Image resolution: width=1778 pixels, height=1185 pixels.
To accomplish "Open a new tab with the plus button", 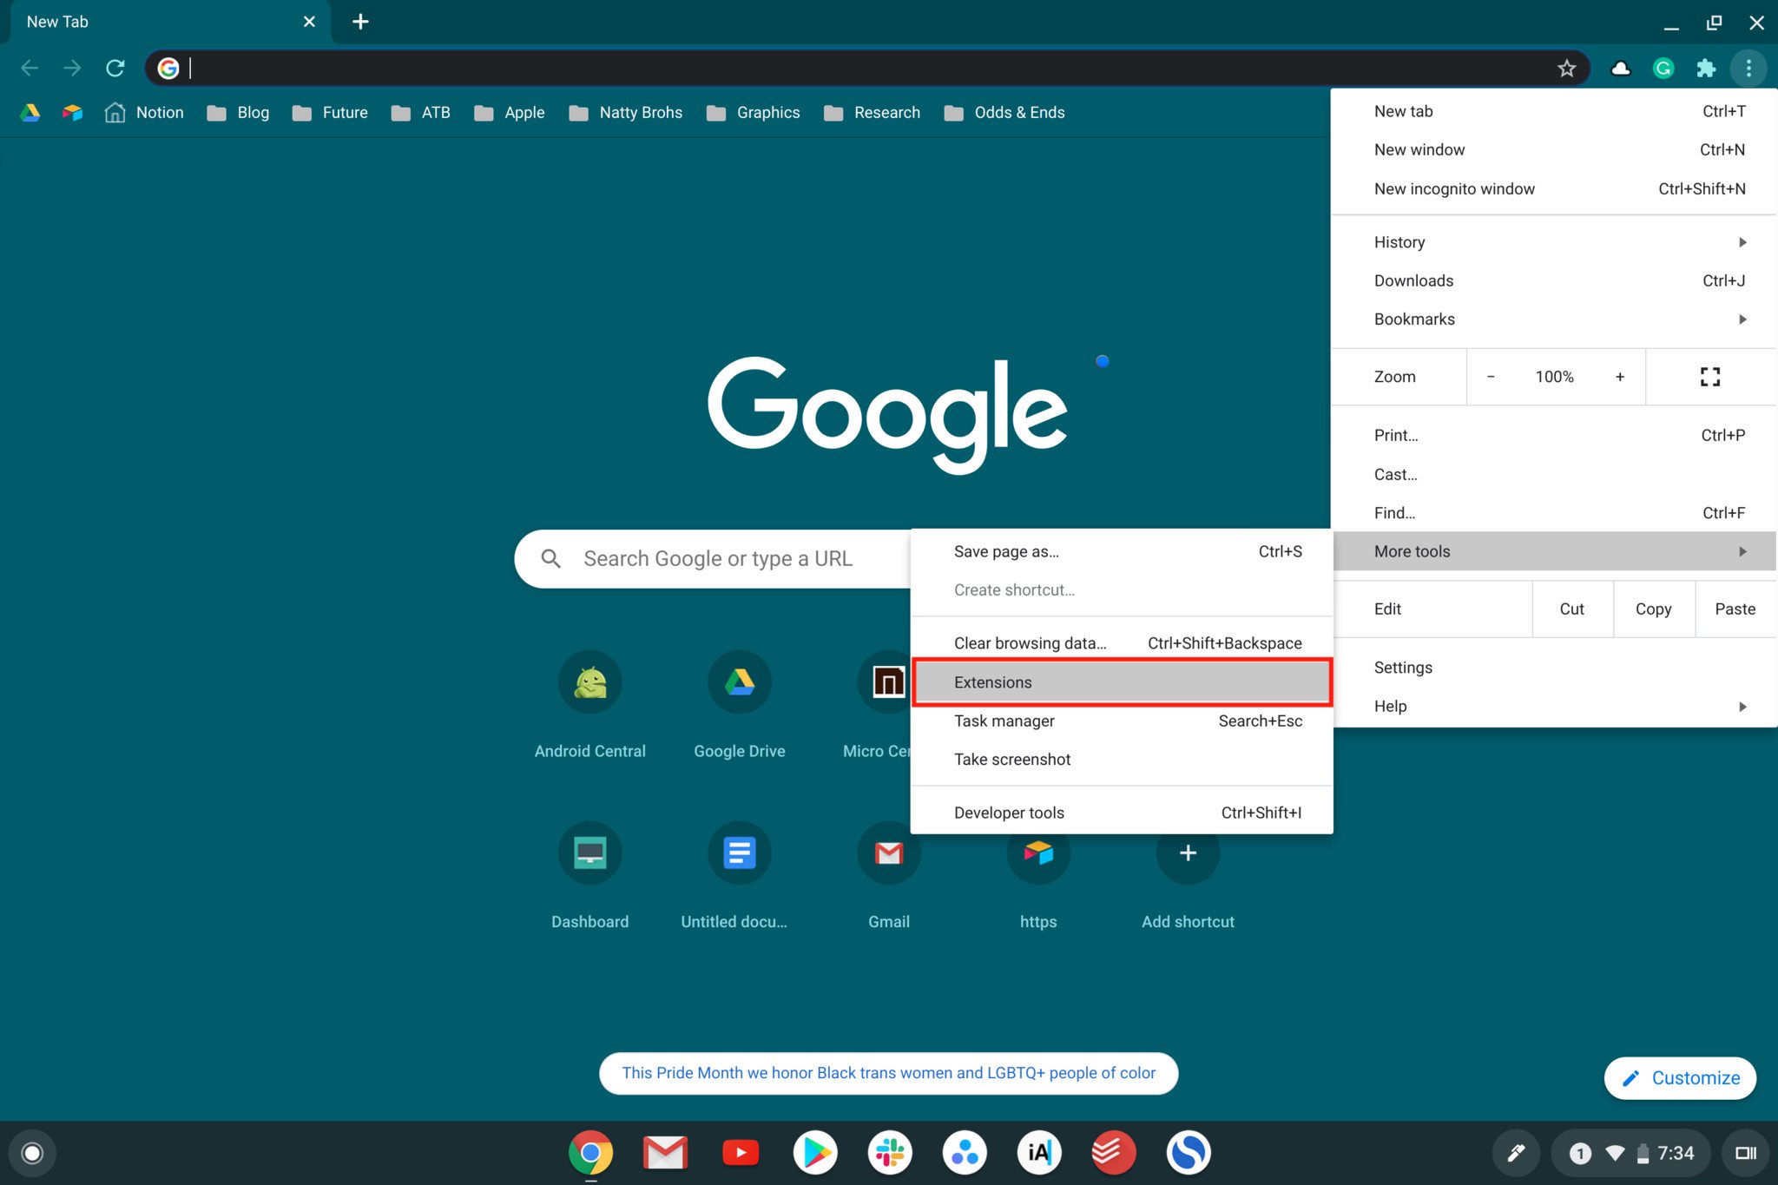I will 360,22.
